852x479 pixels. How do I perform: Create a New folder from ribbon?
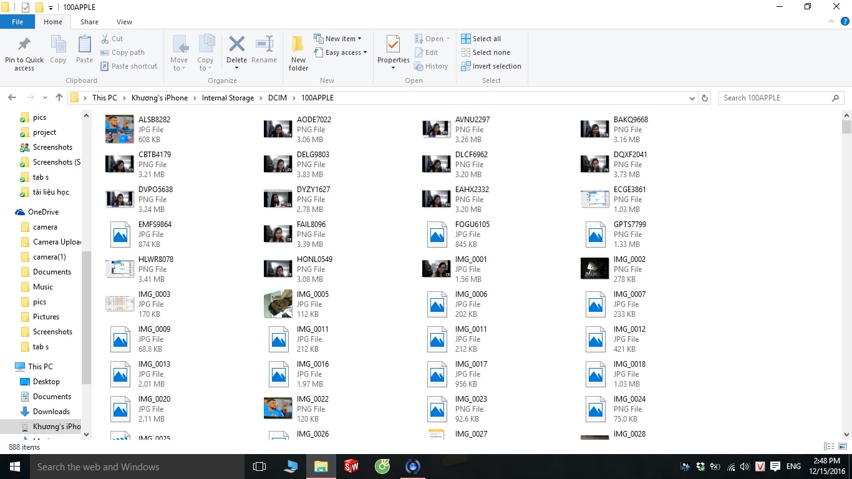(x=298, y=53)
